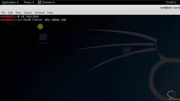180x101 pixels.
Task: Open the View menu
Action: [18, 13]
